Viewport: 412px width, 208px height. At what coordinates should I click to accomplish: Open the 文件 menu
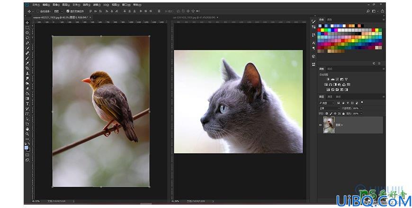[x=36, y=5]
